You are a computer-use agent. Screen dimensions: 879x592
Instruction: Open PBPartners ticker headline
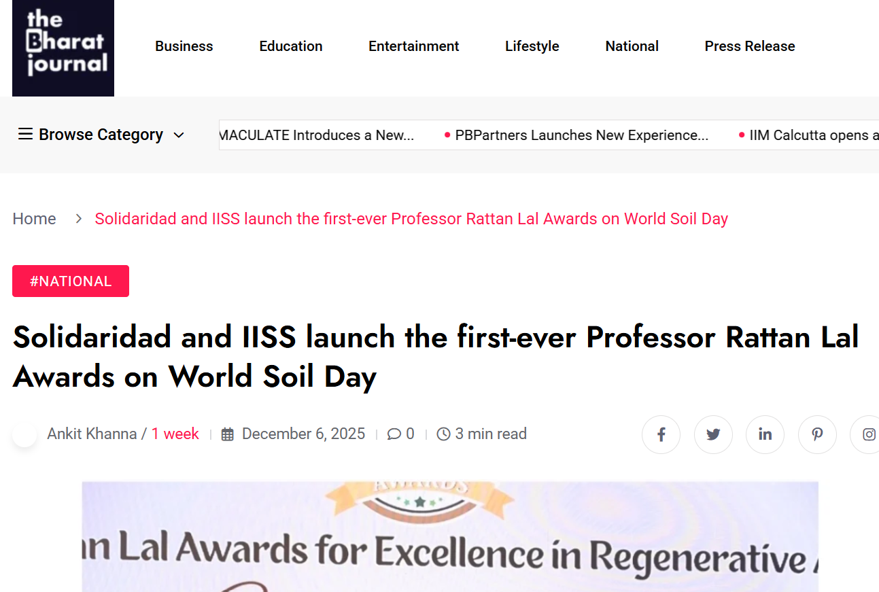(x=581, y=135)
